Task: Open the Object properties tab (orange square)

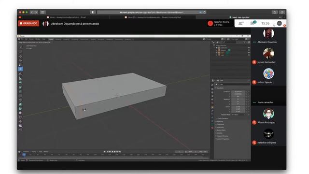Action: tap(212, 107)
